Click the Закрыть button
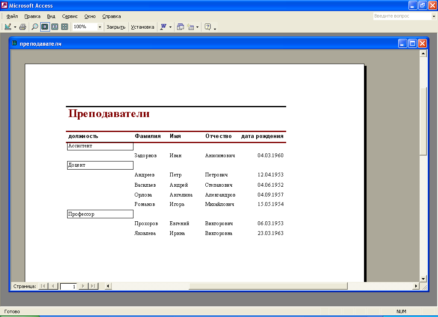 tap(116, 27)
